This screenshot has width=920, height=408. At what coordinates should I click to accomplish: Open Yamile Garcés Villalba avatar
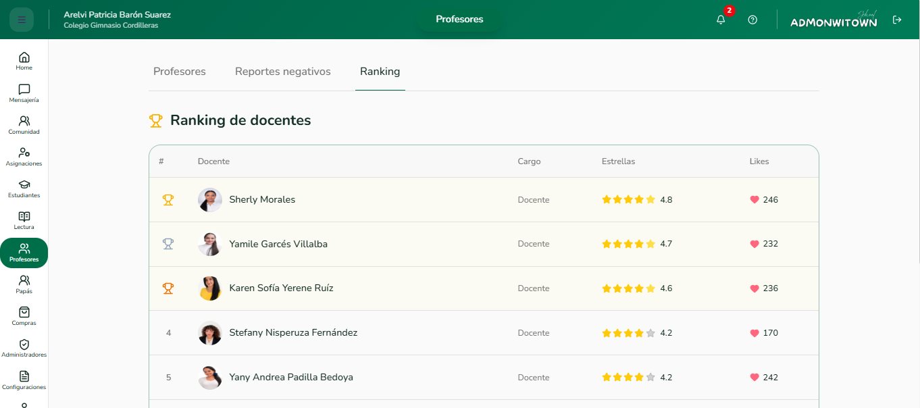[x=210, y=244]
